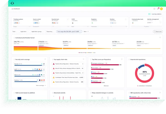Click the Dashboard breadcrumb label
166x114 pixels.
point(17,9)
